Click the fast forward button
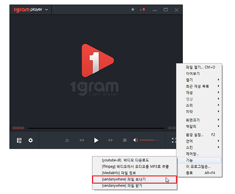This screenshot has width=235, height=194. (111, 140)
